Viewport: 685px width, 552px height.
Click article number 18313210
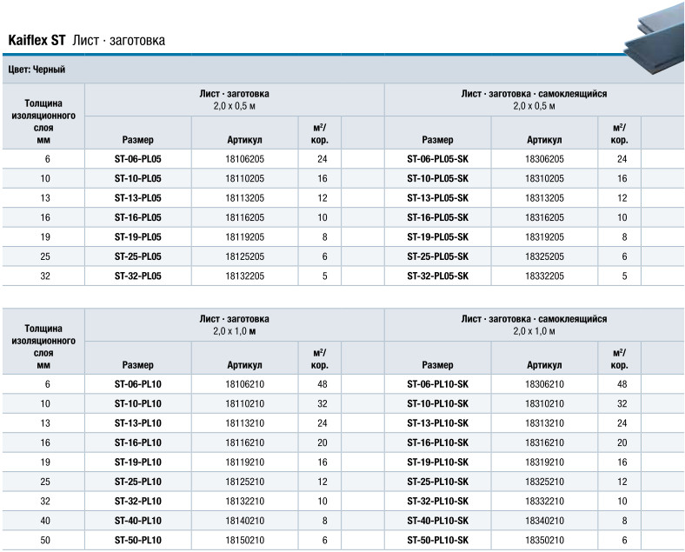click(x=544, y=423)
